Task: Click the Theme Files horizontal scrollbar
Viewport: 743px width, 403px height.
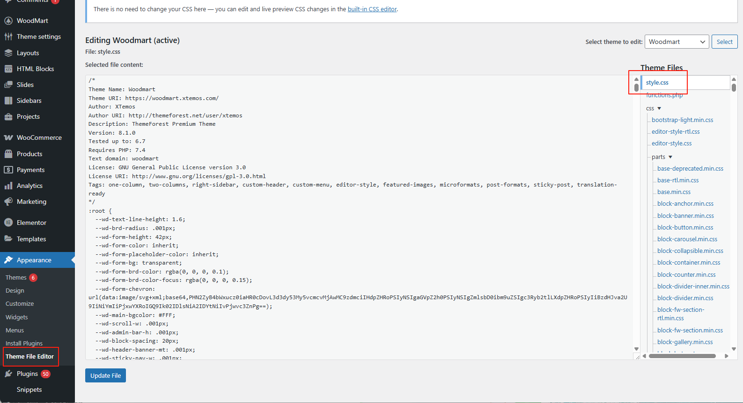Action: click(682, 356)
